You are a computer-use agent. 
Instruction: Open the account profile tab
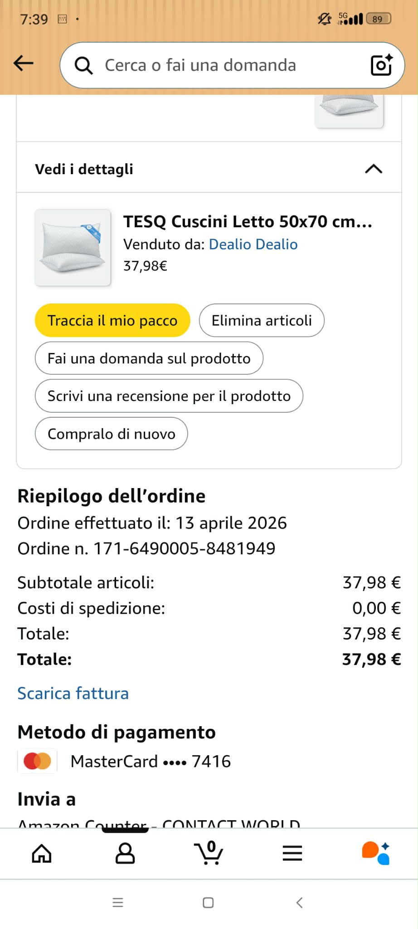point(125,853)
